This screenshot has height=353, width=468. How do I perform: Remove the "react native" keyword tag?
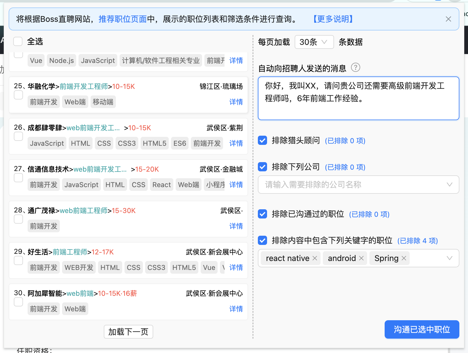click(314, 258)
